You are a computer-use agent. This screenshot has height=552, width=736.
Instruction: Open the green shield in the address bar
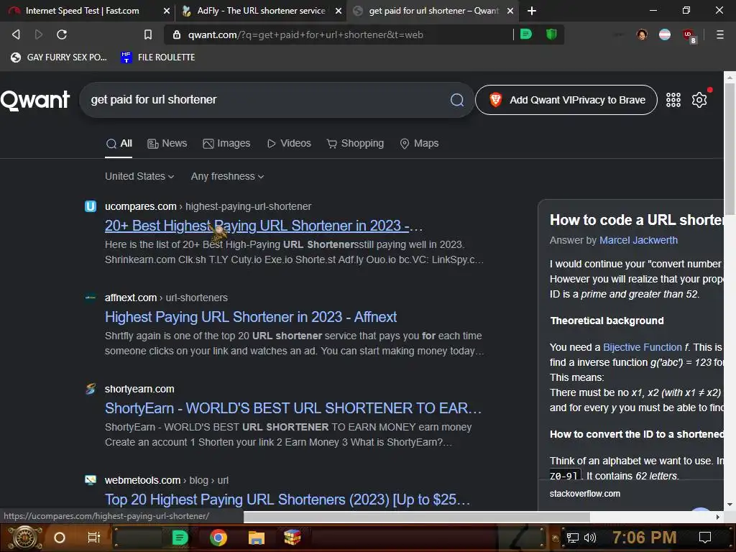(551, 34)
